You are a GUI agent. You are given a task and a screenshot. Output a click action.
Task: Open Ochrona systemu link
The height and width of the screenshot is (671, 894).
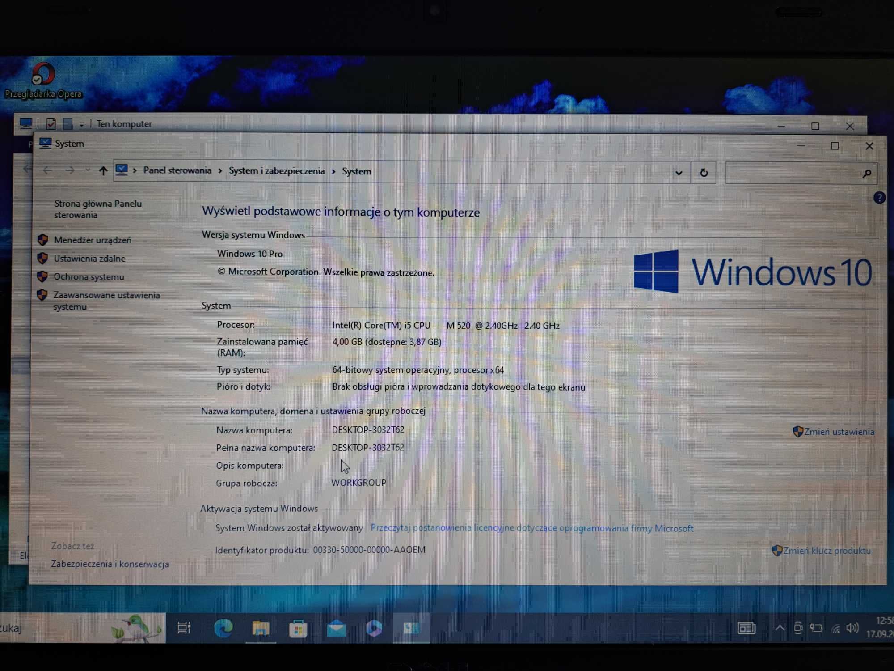[89, 277]
